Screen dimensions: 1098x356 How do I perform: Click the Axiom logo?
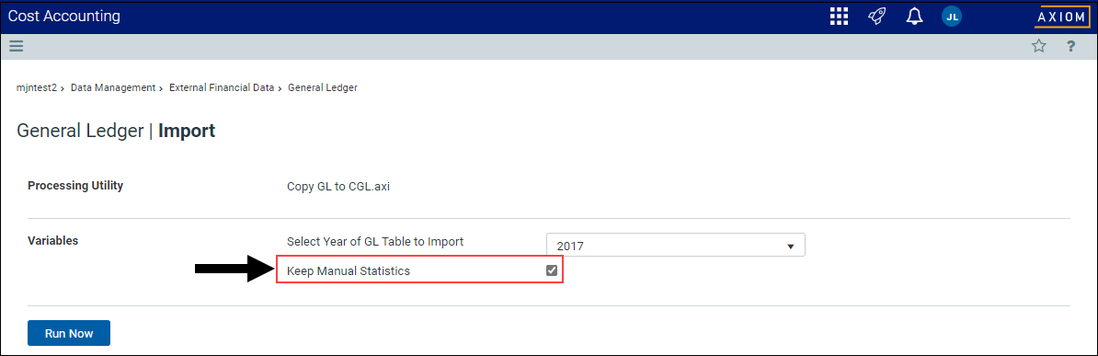pyautogui.click(x=1061, y=17)
